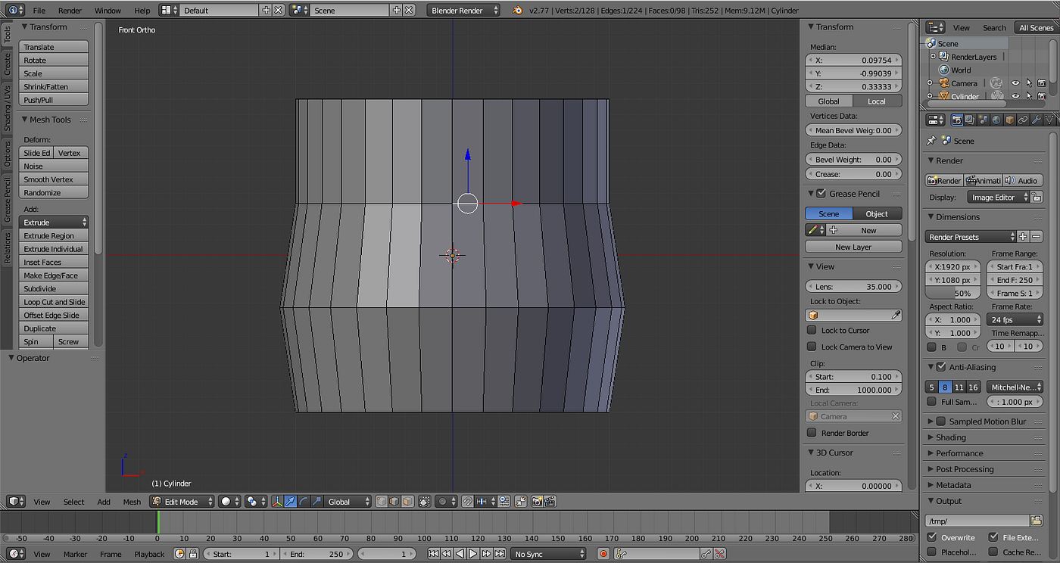This screenshot has height=563, width=1060.
Task: Enable Lock Camera to View checkbox
Action: point(812,347)
